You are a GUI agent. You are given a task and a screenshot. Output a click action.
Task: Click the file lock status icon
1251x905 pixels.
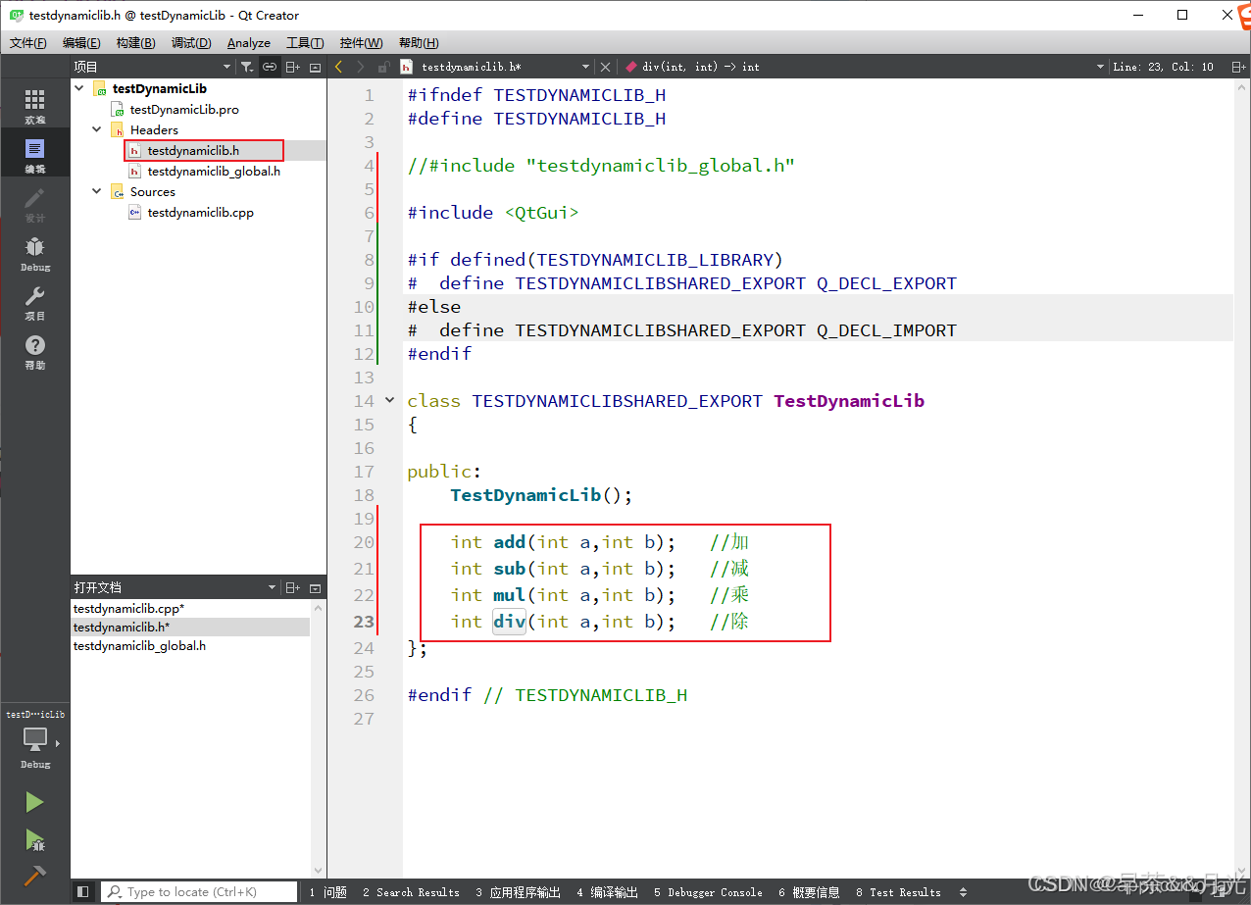click(x=383, y=67)
